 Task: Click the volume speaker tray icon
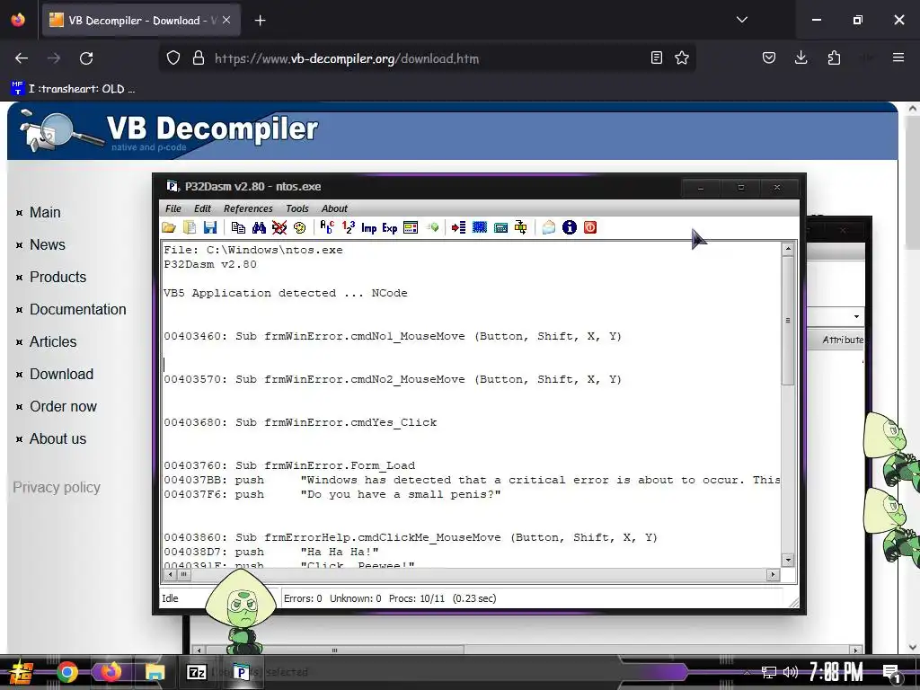point(791,672)
